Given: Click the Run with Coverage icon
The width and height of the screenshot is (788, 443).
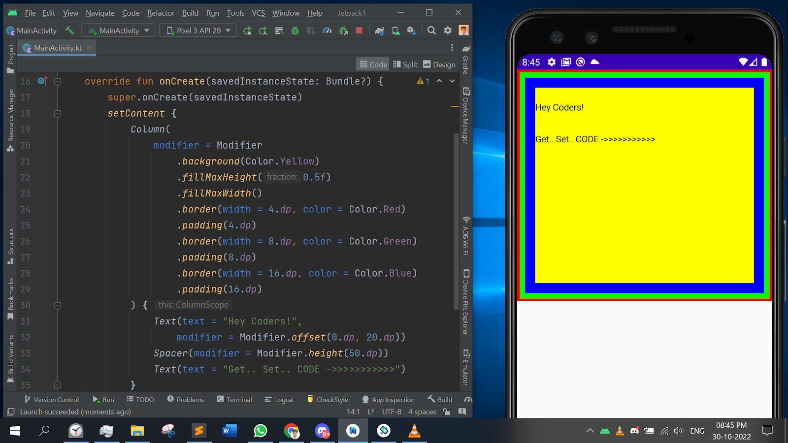Looking at the screenshot, I should [x=311, y=31].
